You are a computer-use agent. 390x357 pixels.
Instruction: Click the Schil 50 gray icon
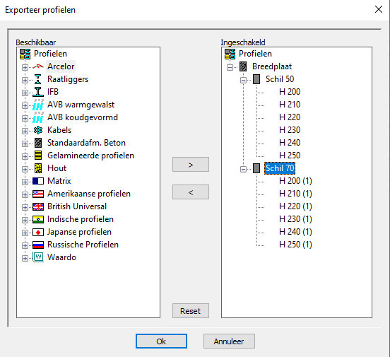coord(256,79)
